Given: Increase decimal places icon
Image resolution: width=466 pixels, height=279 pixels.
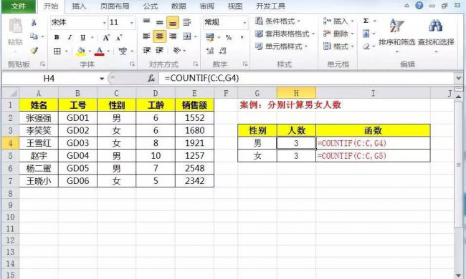Looking at the screenshot, I should [x=210, y=51].
